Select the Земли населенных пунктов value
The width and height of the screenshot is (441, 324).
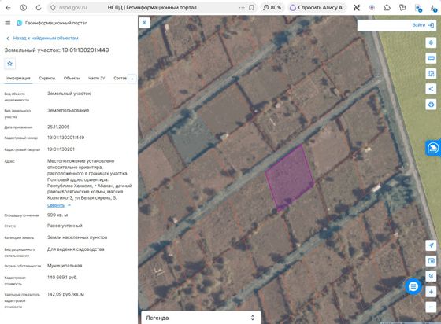tap(77, 237)
